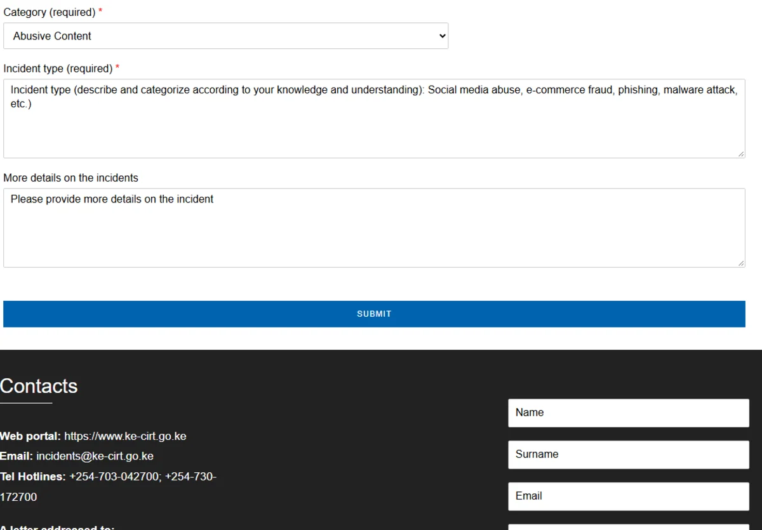Click inside the Incident type text area

pyautogui.click(x=374, y=119)
